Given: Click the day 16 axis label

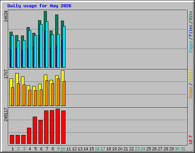Looking at the screenshot, I should 97,149.
